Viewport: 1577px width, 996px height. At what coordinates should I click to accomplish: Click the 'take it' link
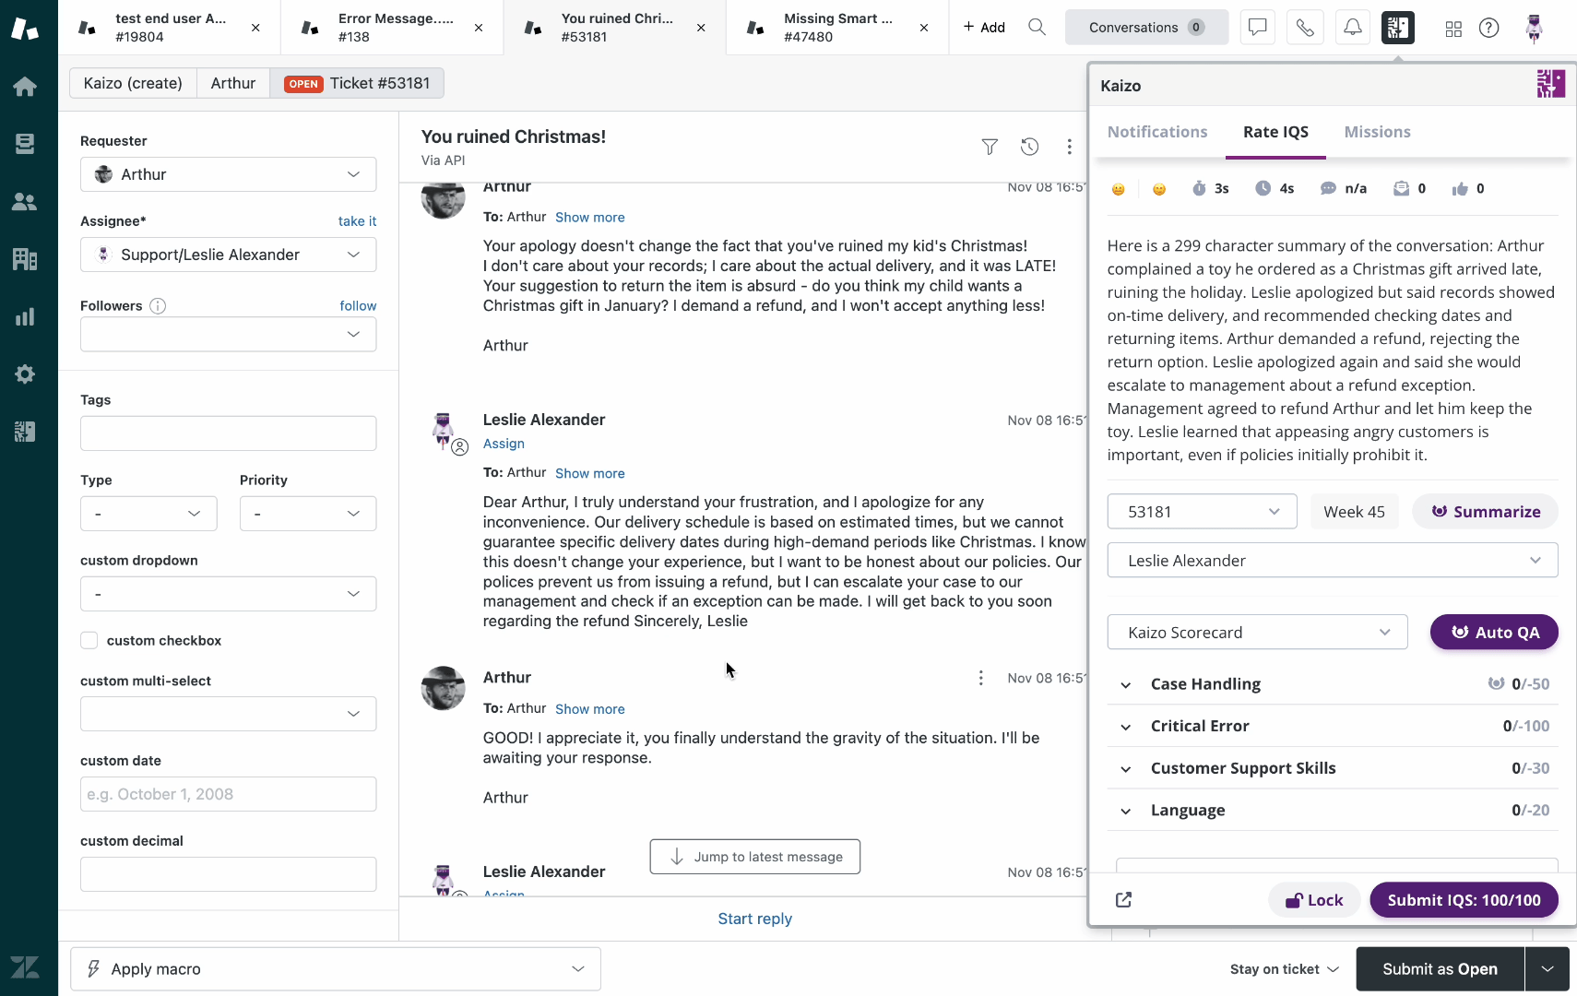click(x=357, y=221)
